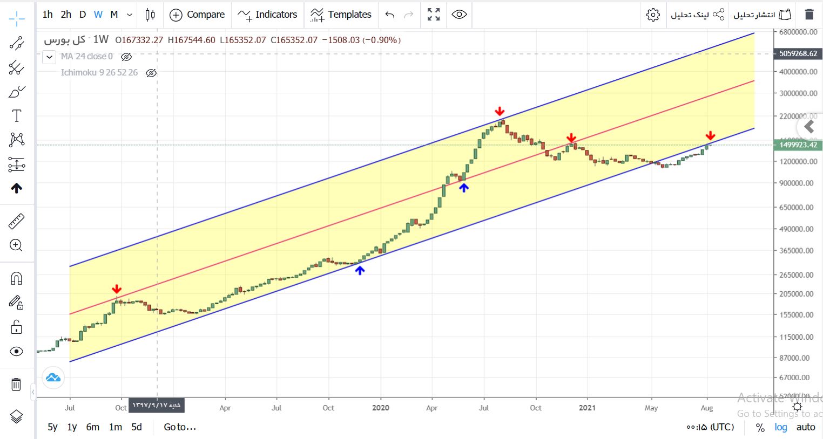Image resolution: width=823 pixels, height=439 pixels.
Task: Set range to 5y
Action: tap(52, 427)
